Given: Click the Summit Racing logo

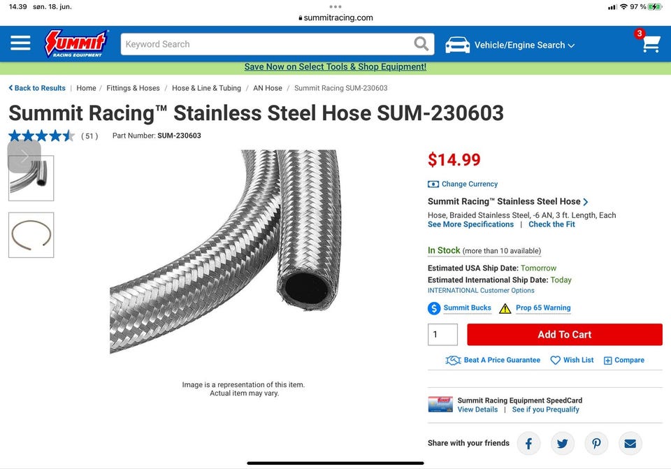Looking at the screenshot, I should [77, 43].
